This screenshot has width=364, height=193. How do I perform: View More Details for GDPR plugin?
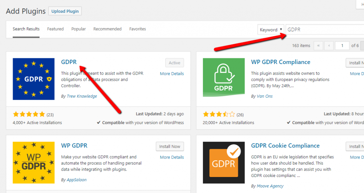(172, 74)
